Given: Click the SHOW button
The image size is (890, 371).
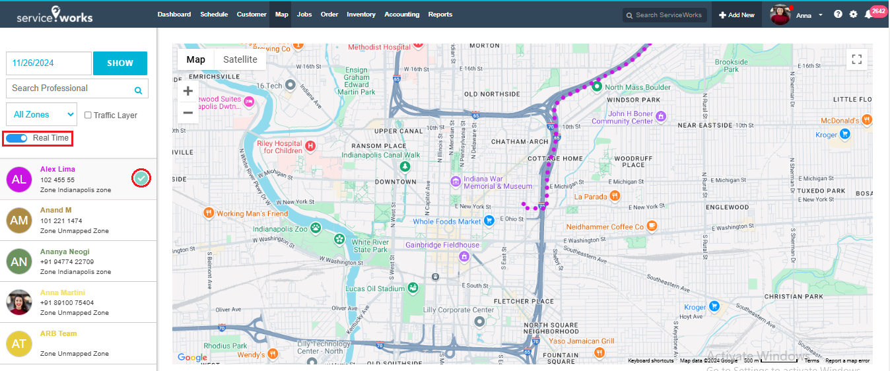Looking at the screenshot, I should point(120,63).
